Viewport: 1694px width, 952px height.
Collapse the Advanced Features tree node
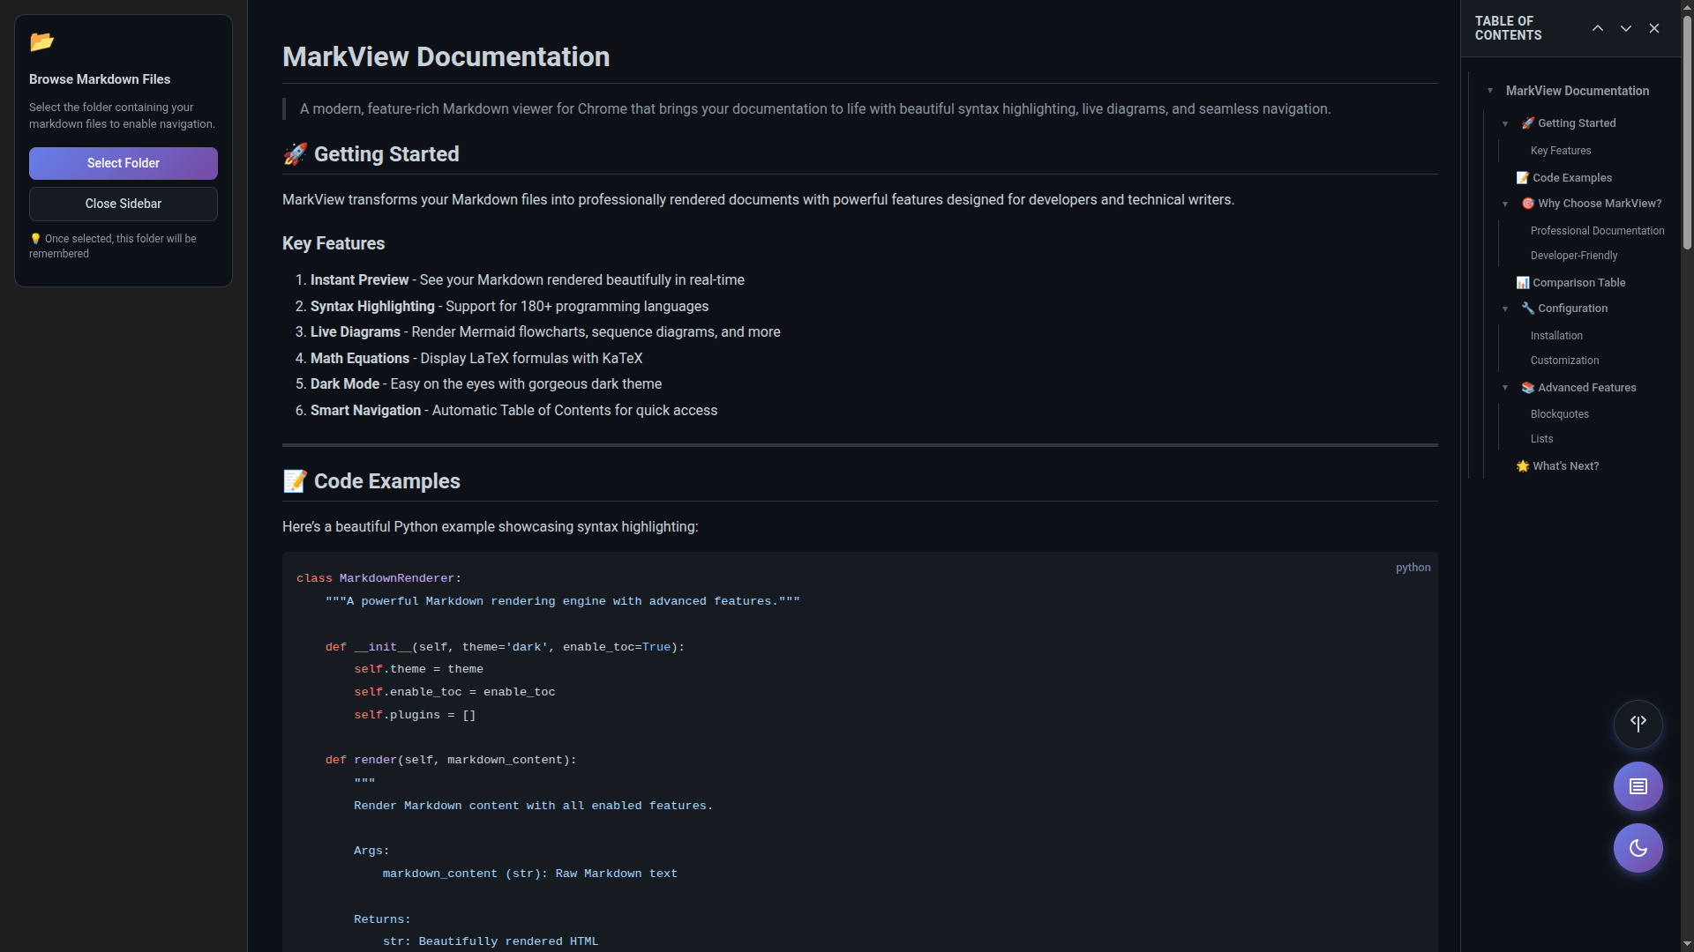pos(1505,387)
